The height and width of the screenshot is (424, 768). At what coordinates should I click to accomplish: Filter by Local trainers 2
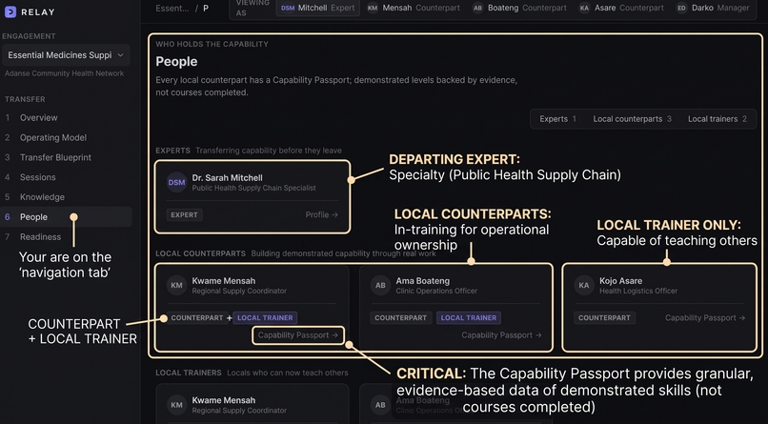717,119
